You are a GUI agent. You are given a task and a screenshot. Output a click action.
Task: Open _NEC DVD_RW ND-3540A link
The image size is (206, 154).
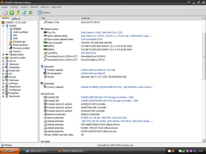pos(117,121)
